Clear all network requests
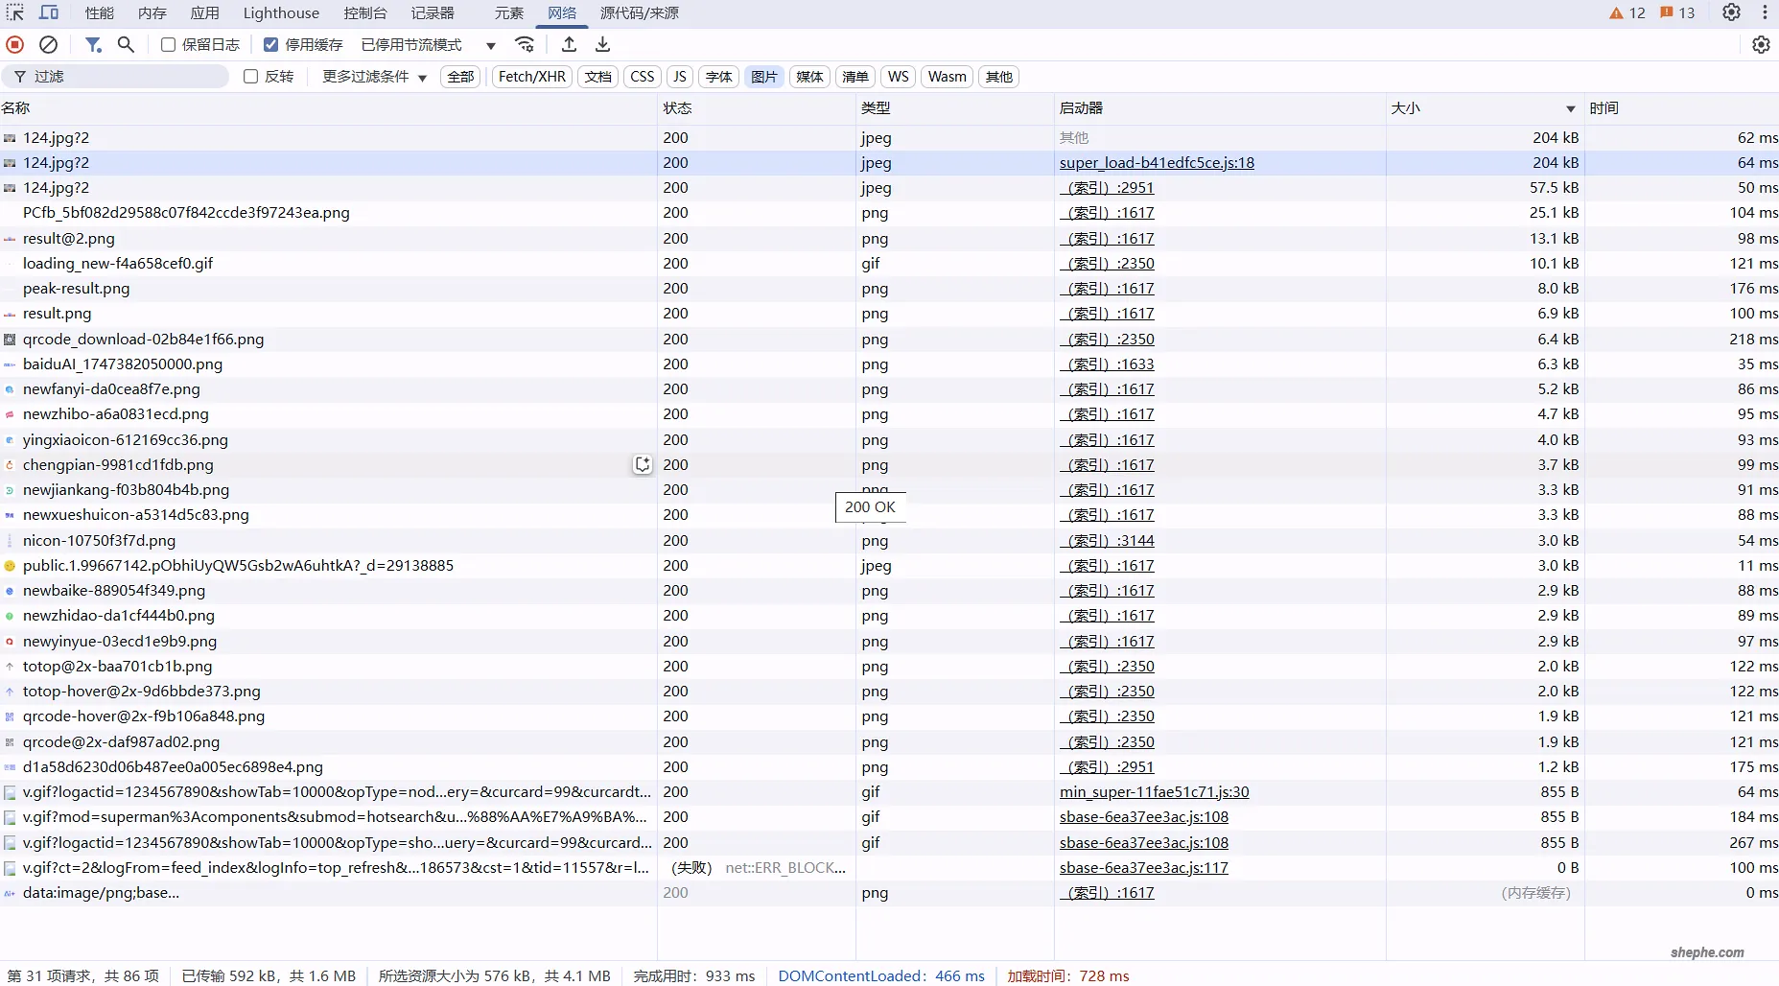 (48, 44)
